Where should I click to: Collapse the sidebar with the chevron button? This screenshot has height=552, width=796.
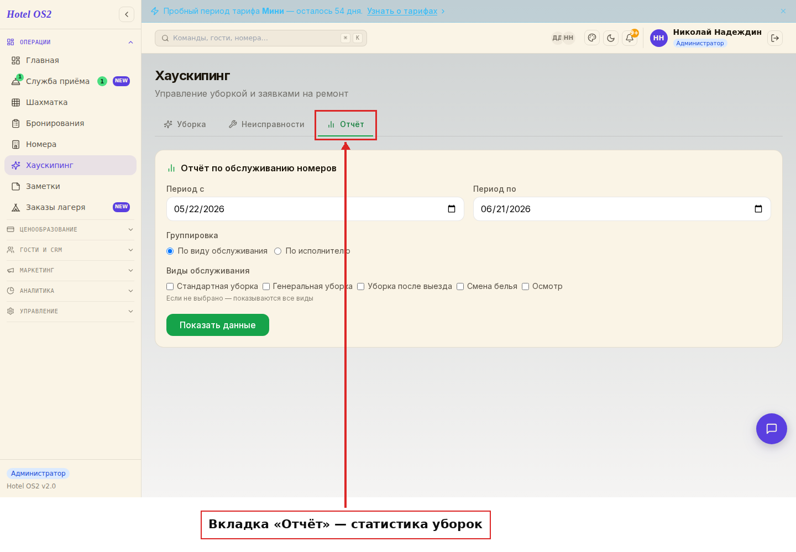click(127, 14)
